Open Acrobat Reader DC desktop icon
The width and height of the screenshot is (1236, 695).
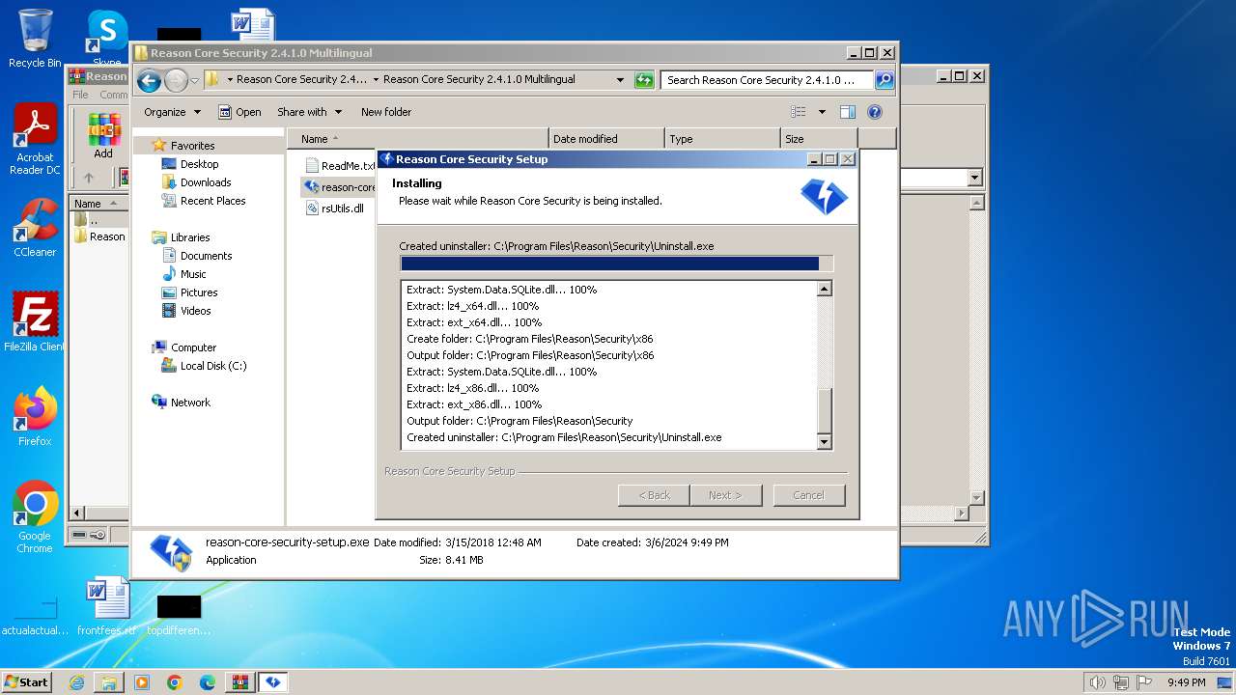pyautogui.click(x=35, y=139)
